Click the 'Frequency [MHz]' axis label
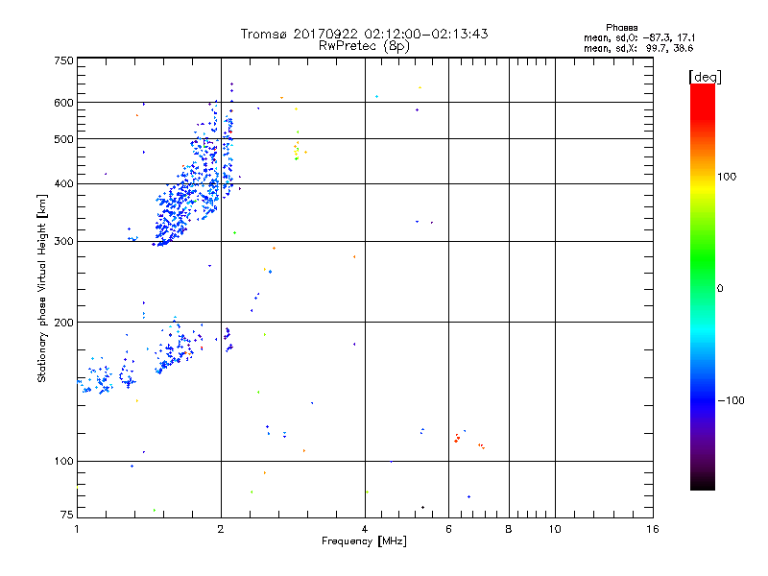The width and height of the screenshot is (768, 576). pyautogui.click(x=364, y=541)
